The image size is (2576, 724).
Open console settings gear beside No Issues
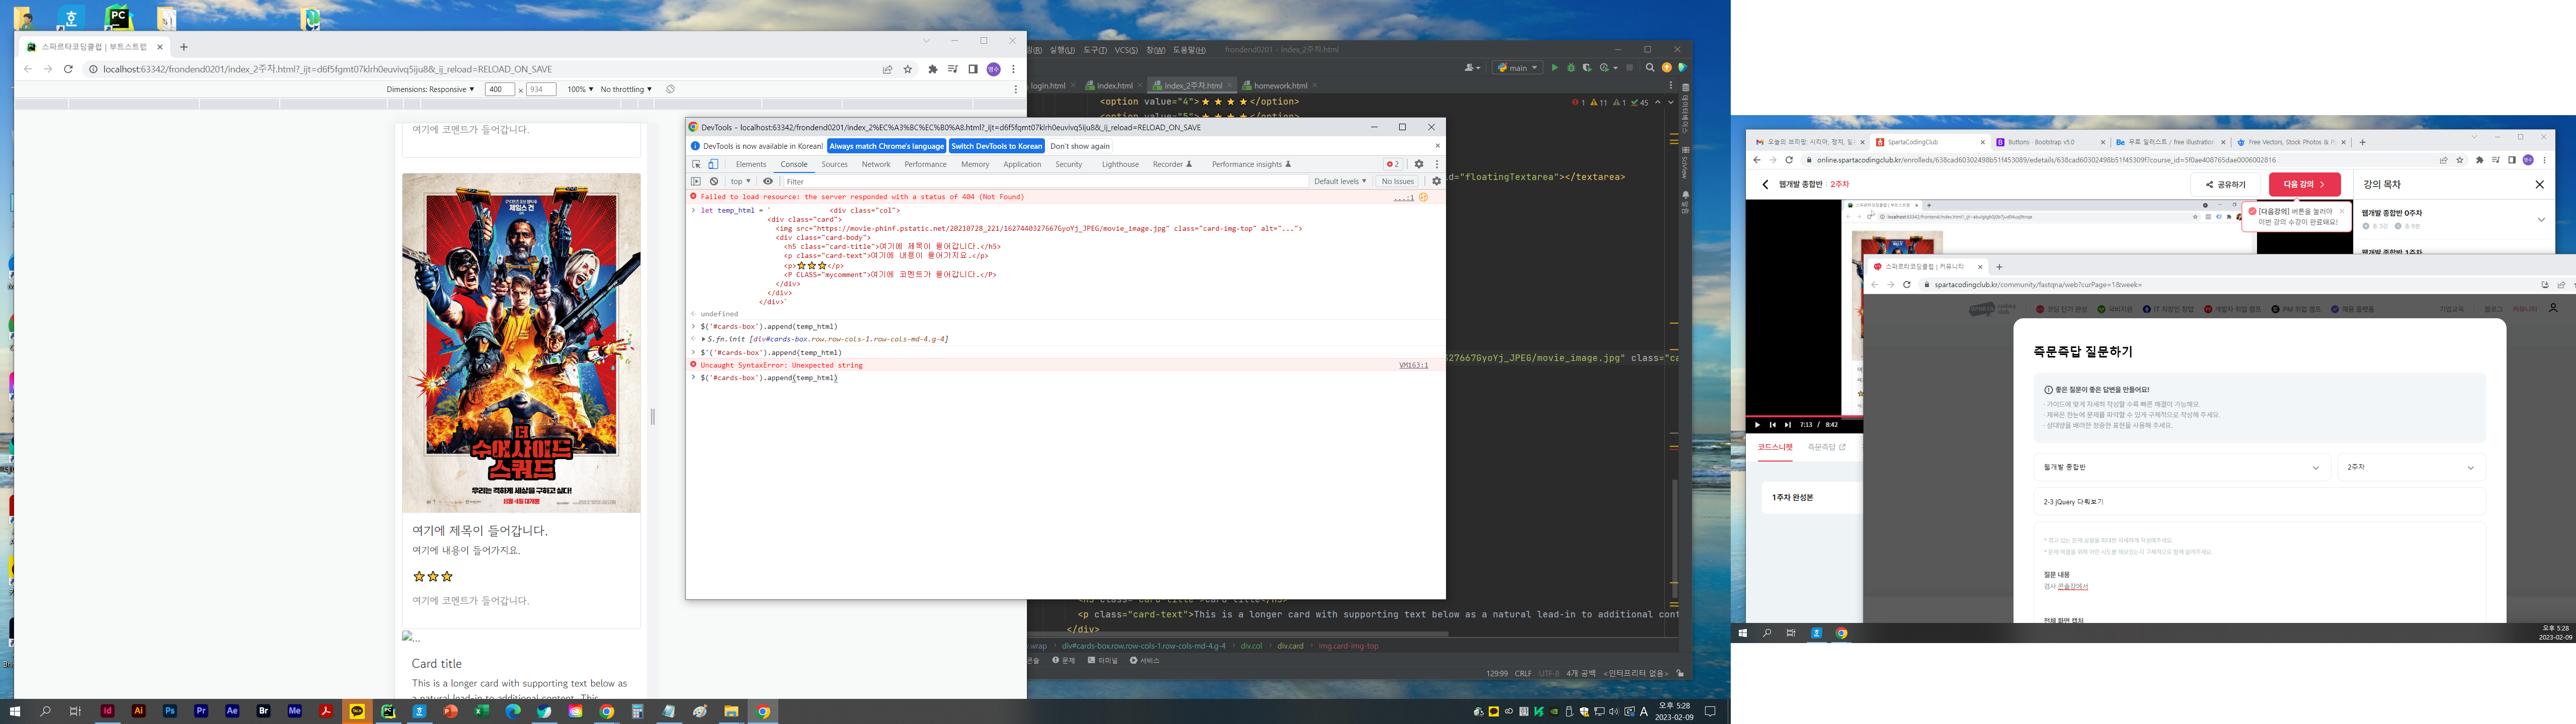(x=1436, y=181)
